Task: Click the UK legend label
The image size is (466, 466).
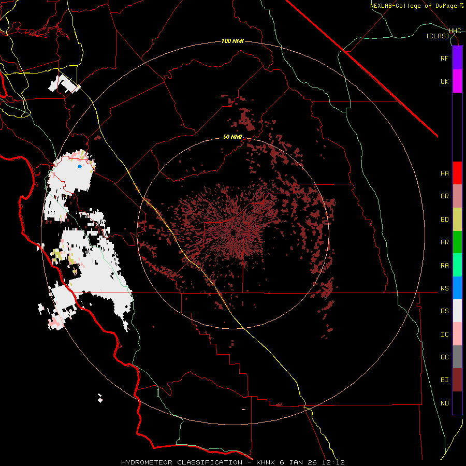Action: [444, 81]
